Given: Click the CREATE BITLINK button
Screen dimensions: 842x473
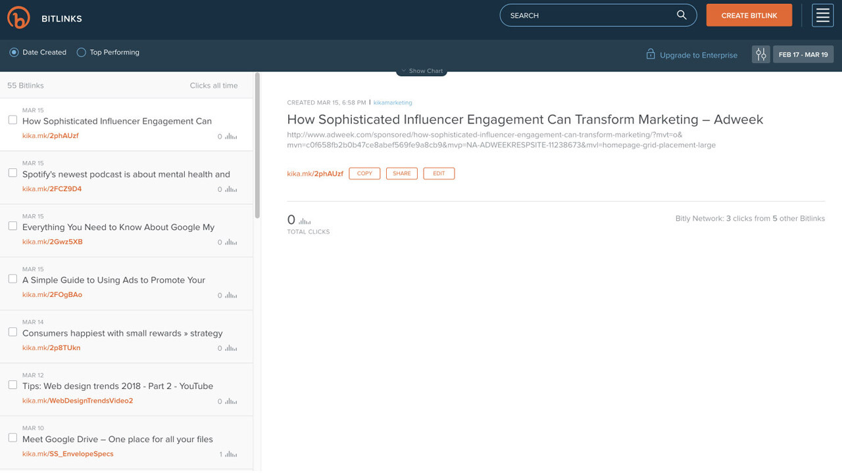Looking at the screenshot, I should (749, 15).
